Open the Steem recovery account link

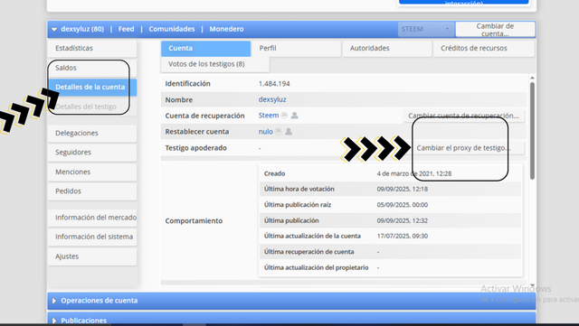[x=269, y=116]
